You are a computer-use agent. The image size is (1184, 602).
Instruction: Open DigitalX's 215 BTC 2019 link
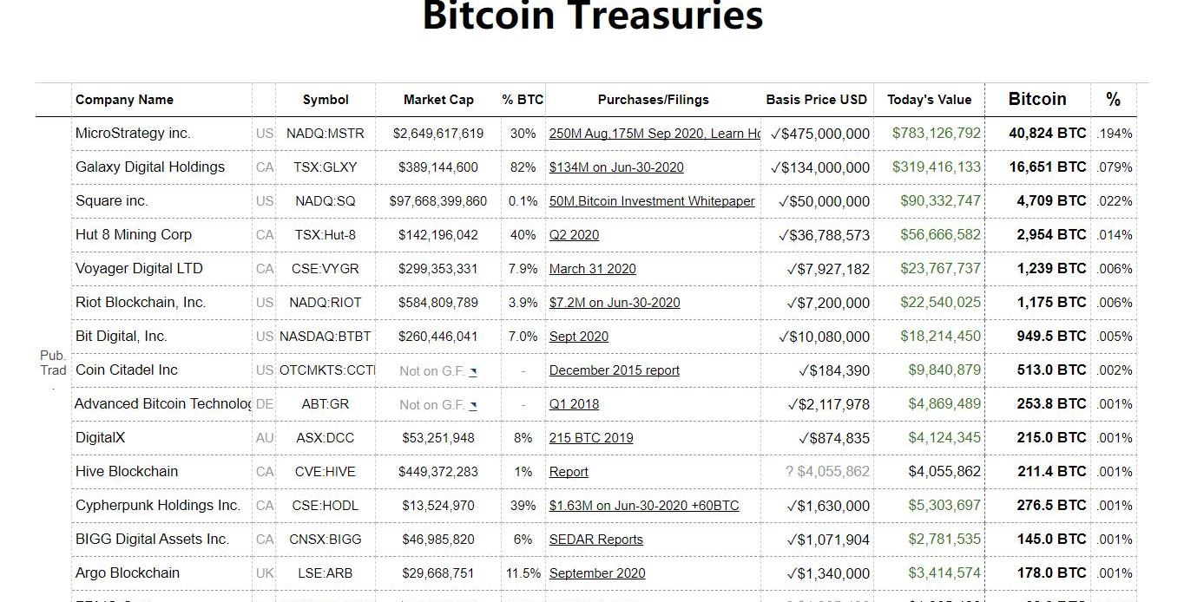(591, 438)
